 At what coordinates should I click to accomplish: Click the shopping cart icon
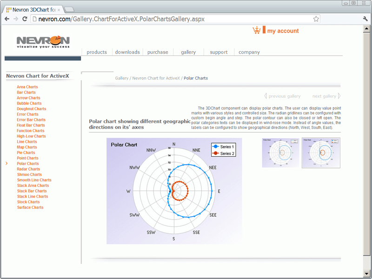[x=256, y=31]
